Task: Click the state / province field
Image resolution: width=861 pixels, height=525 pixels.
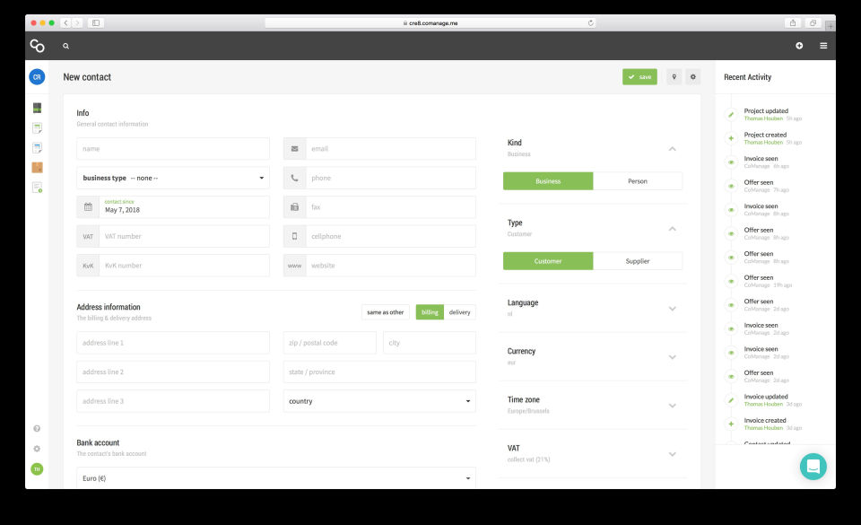Action: point(379,372)
